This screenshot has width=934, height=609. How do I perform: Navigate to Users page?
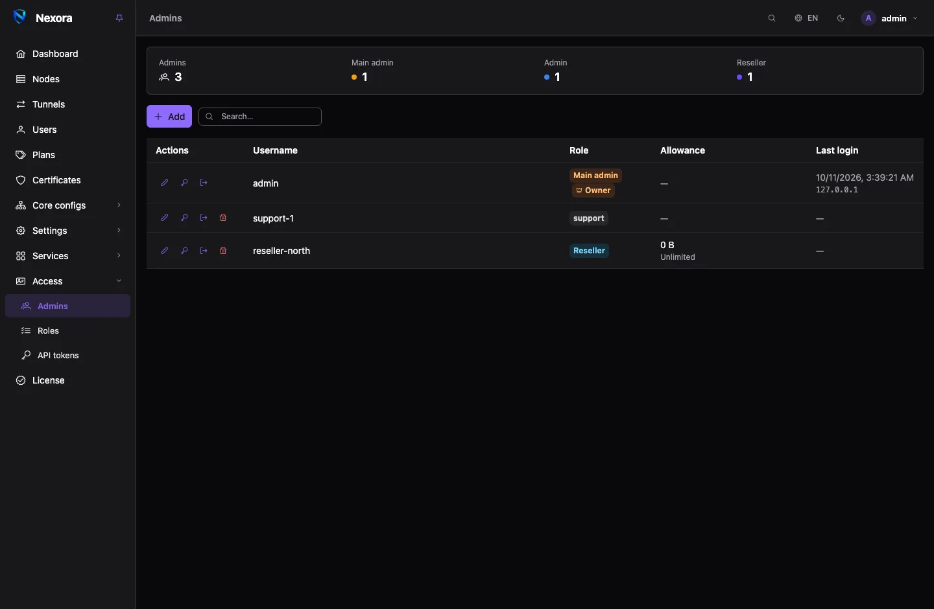(67, 130)
